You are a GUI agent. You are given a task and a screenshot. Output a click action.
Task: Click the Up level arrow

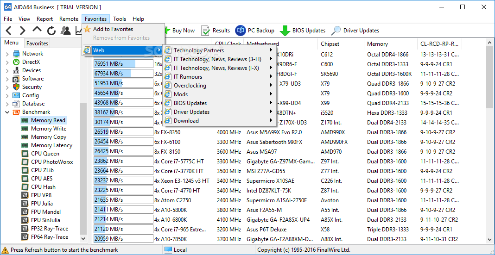point(37,30)
